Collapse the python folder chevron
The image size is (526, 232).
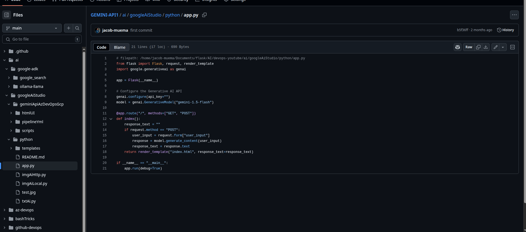9,139
